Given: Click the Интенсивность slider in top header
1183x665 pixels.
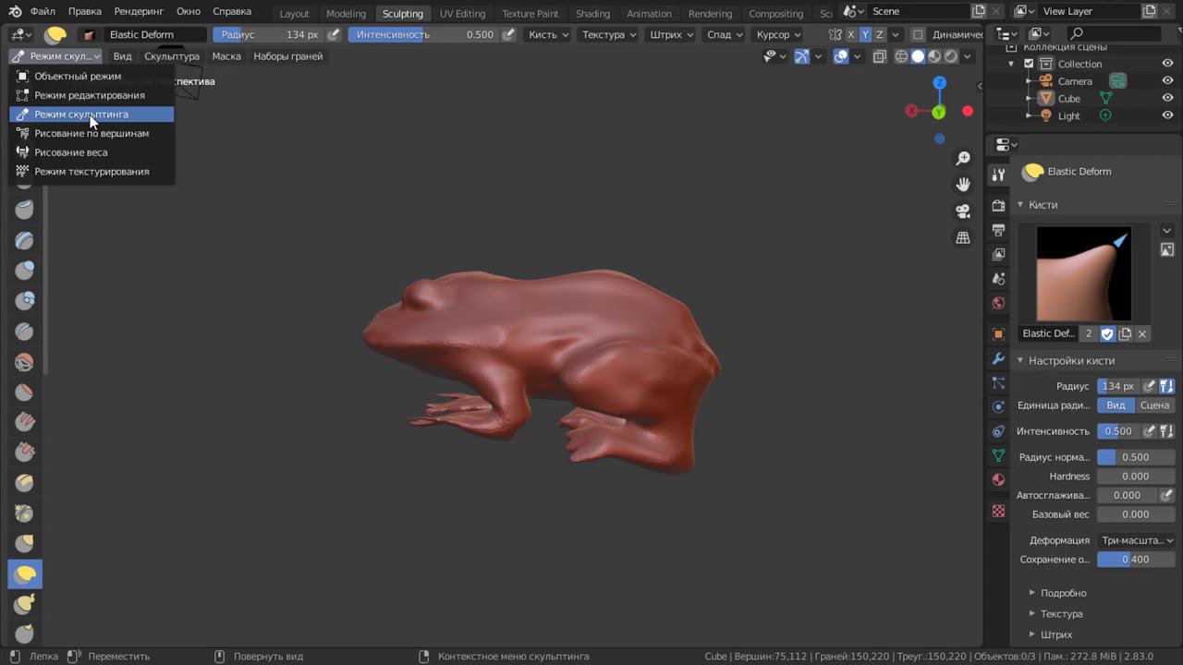Looking at the screenshot, I should point(425,34).
